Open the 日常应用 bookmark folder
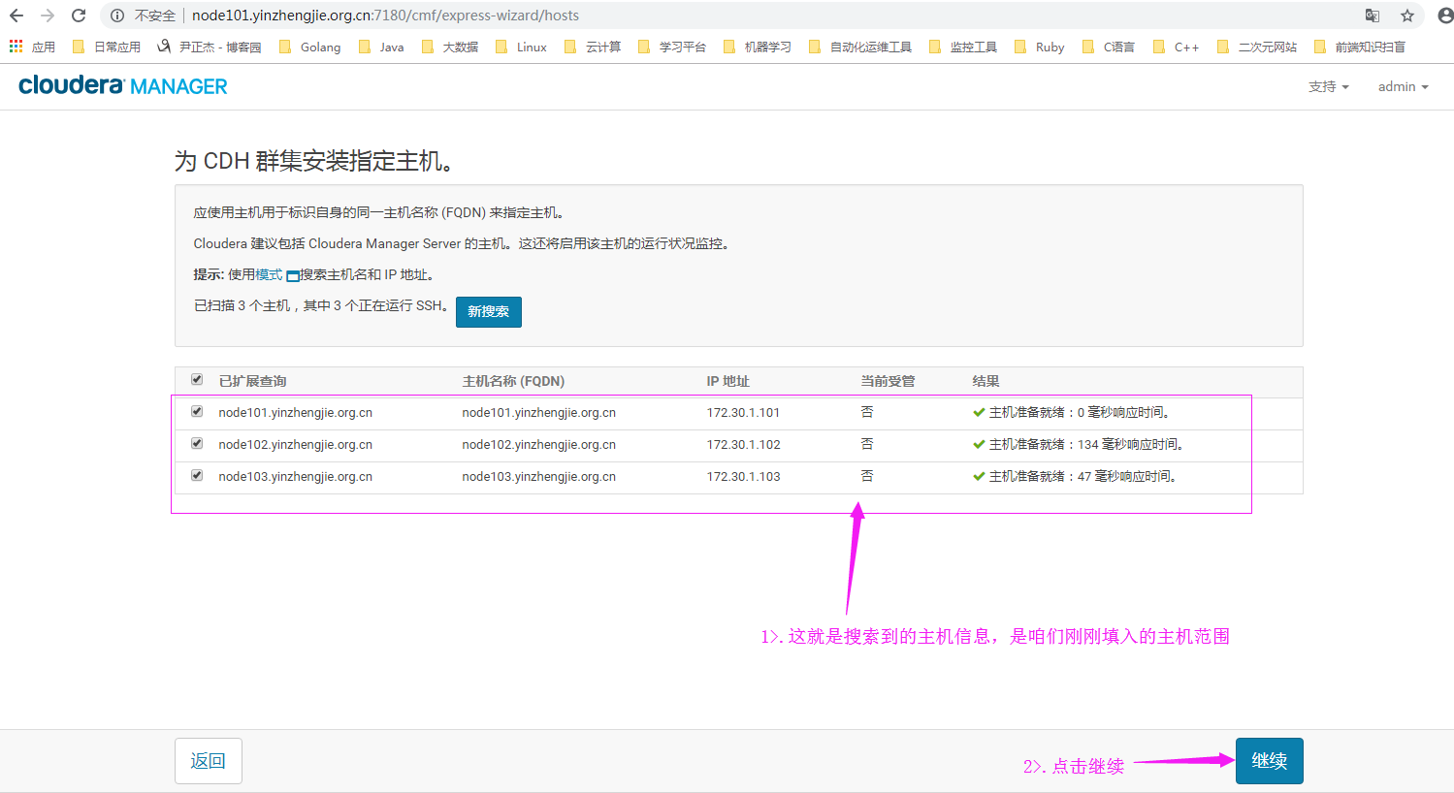 point(107,47)
